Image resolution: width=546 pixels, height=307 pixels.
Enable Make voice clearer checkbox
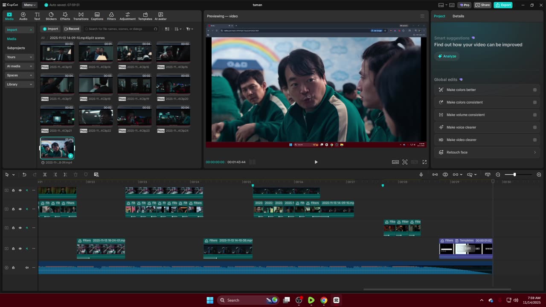(535, 127)
